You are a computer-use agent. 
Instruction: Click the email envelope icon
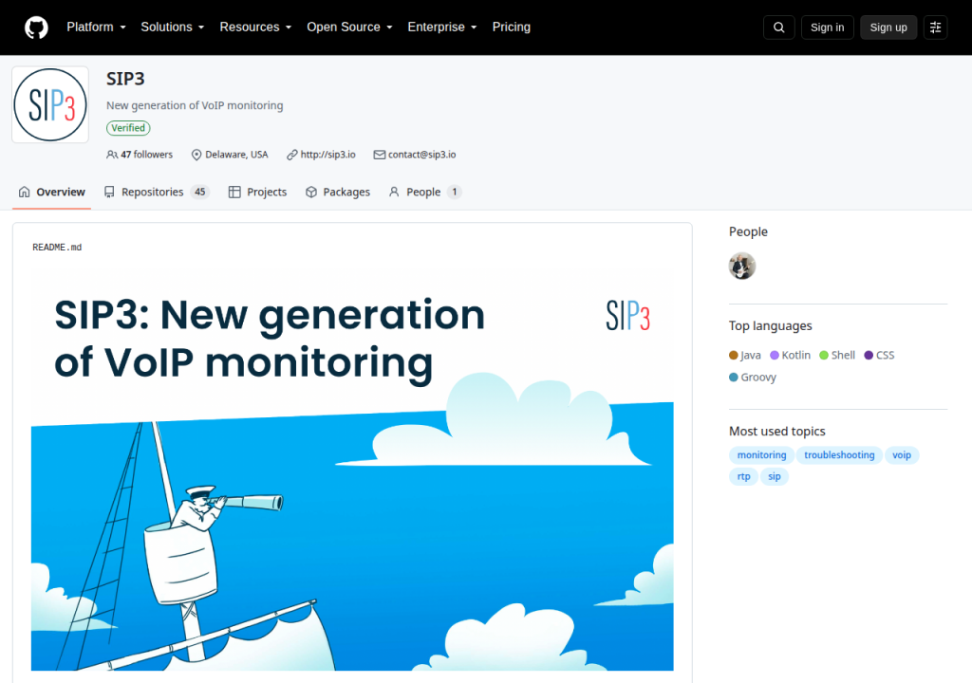click(x=380, y=155)
